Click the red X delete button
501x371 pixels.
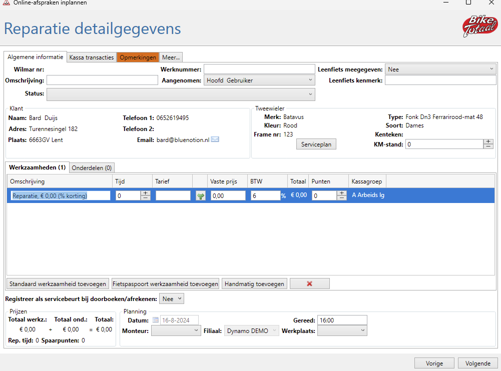pyautogui.click(x=309, y=283)
